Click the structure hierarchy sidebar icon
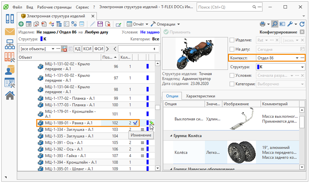 click(10, 44)
